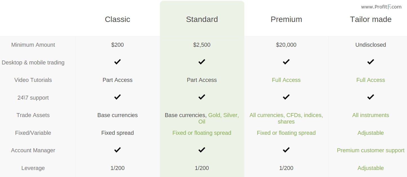The image size is (407, 177).
Task: Click Premium Full Access video tutorials text
Action: coord(286,80)
